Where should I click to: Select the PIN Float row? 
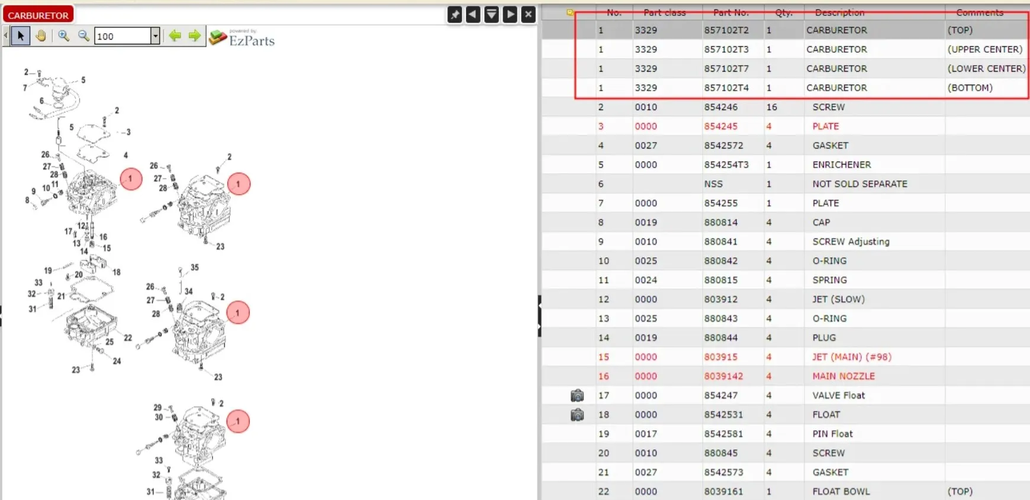(x=786, y=434)
